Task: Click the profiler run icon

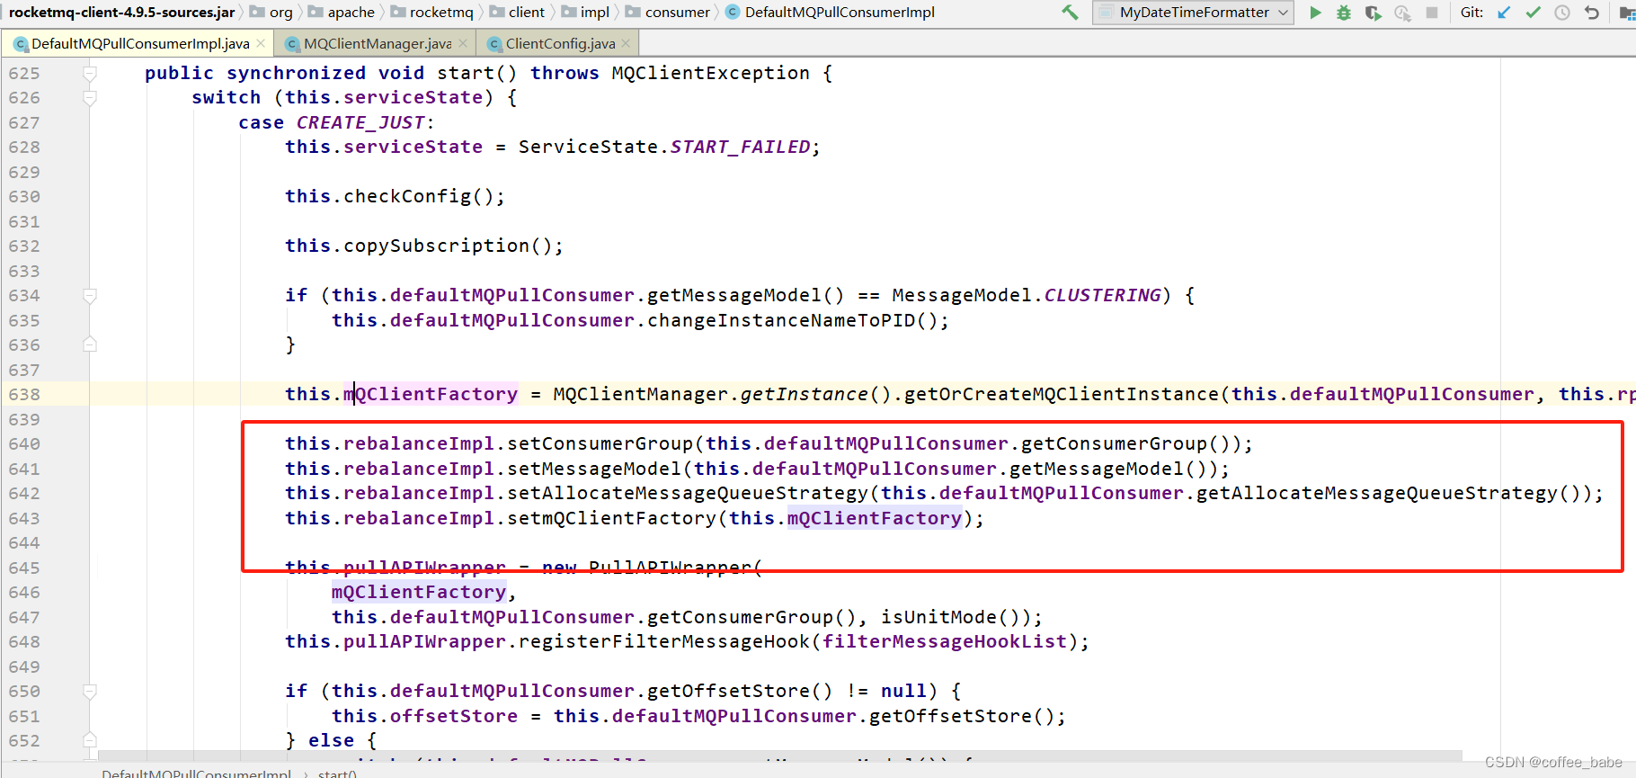Action: (1402, 13)
